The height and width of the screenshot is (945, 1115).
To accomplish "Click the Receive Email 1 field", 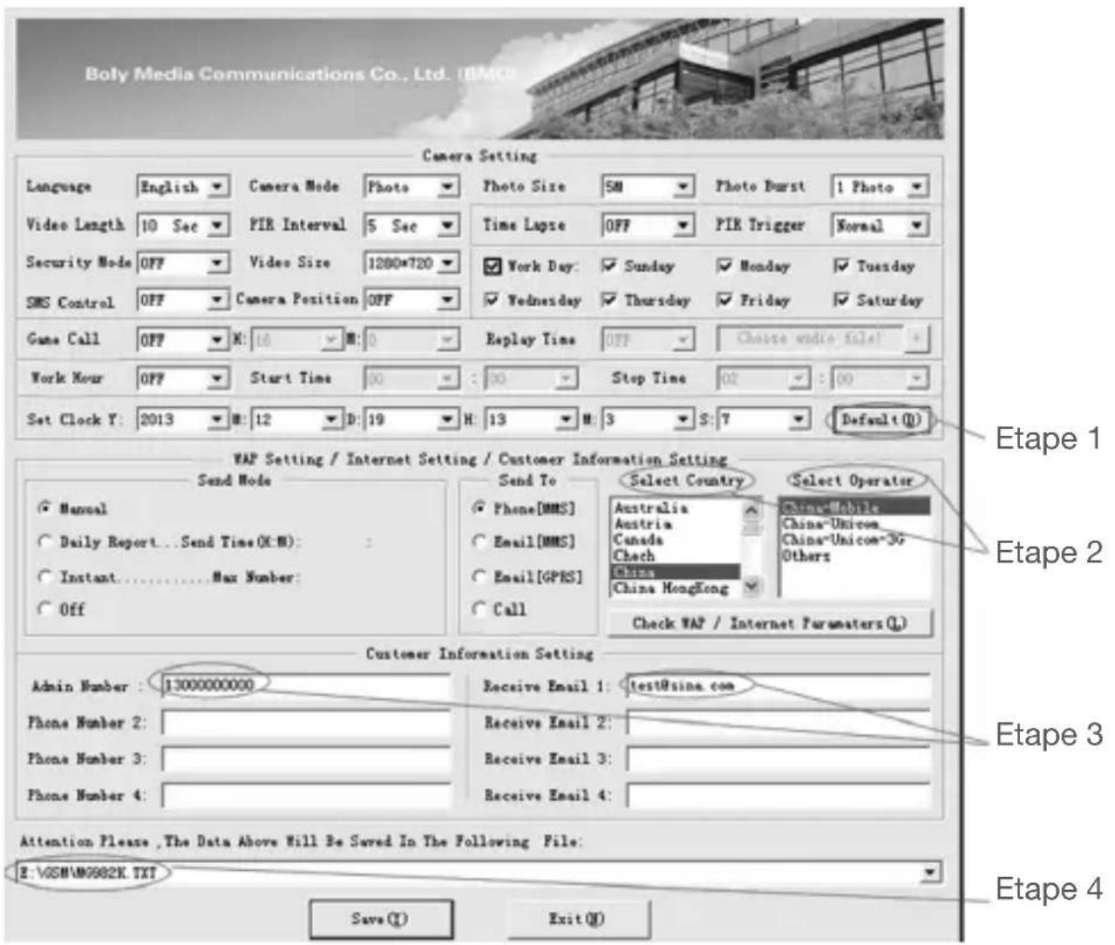I will coord(778,685).
